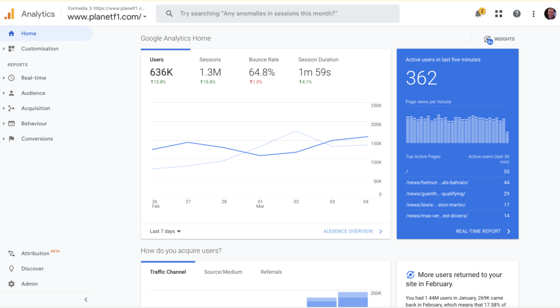Viewport: 560px width, 308px height.
Task: Open the Google apps grid icon
Action: (499, 14)
